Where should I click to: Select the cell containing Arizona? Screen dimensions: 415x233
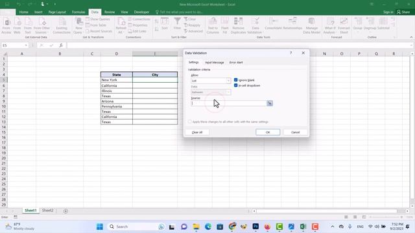(117, 101)
